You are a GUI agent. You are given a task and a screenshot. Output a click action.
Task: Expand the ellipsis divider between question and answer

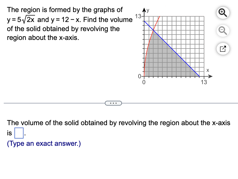pyautogui.click(x=113, y=103)
